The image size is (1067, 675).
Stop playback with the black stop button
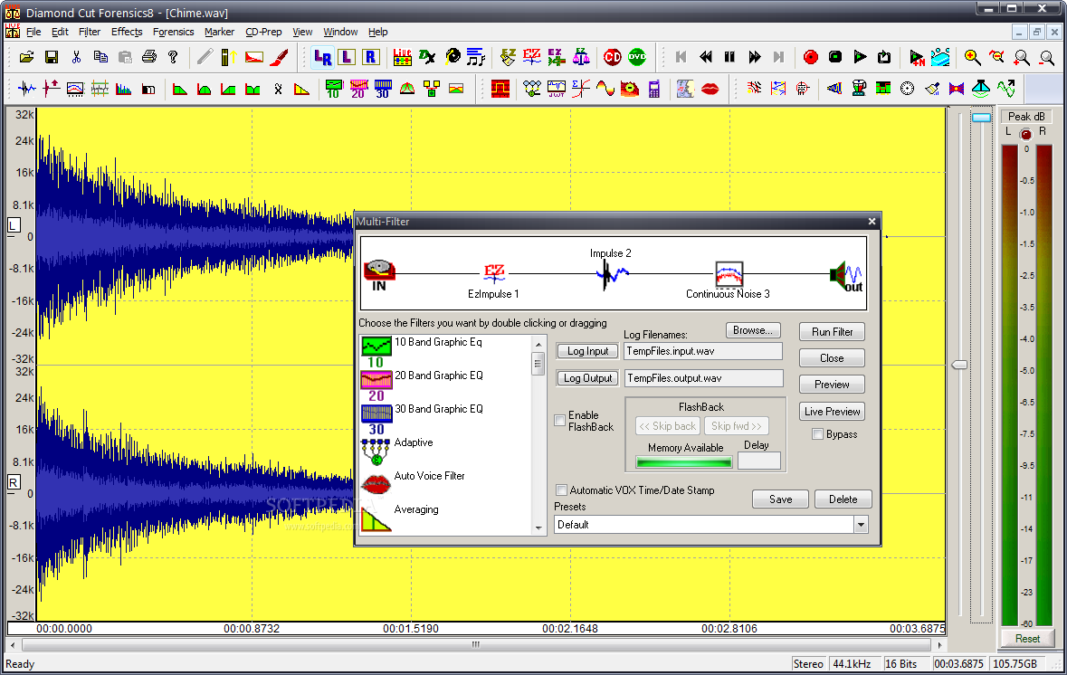point(835,57)
